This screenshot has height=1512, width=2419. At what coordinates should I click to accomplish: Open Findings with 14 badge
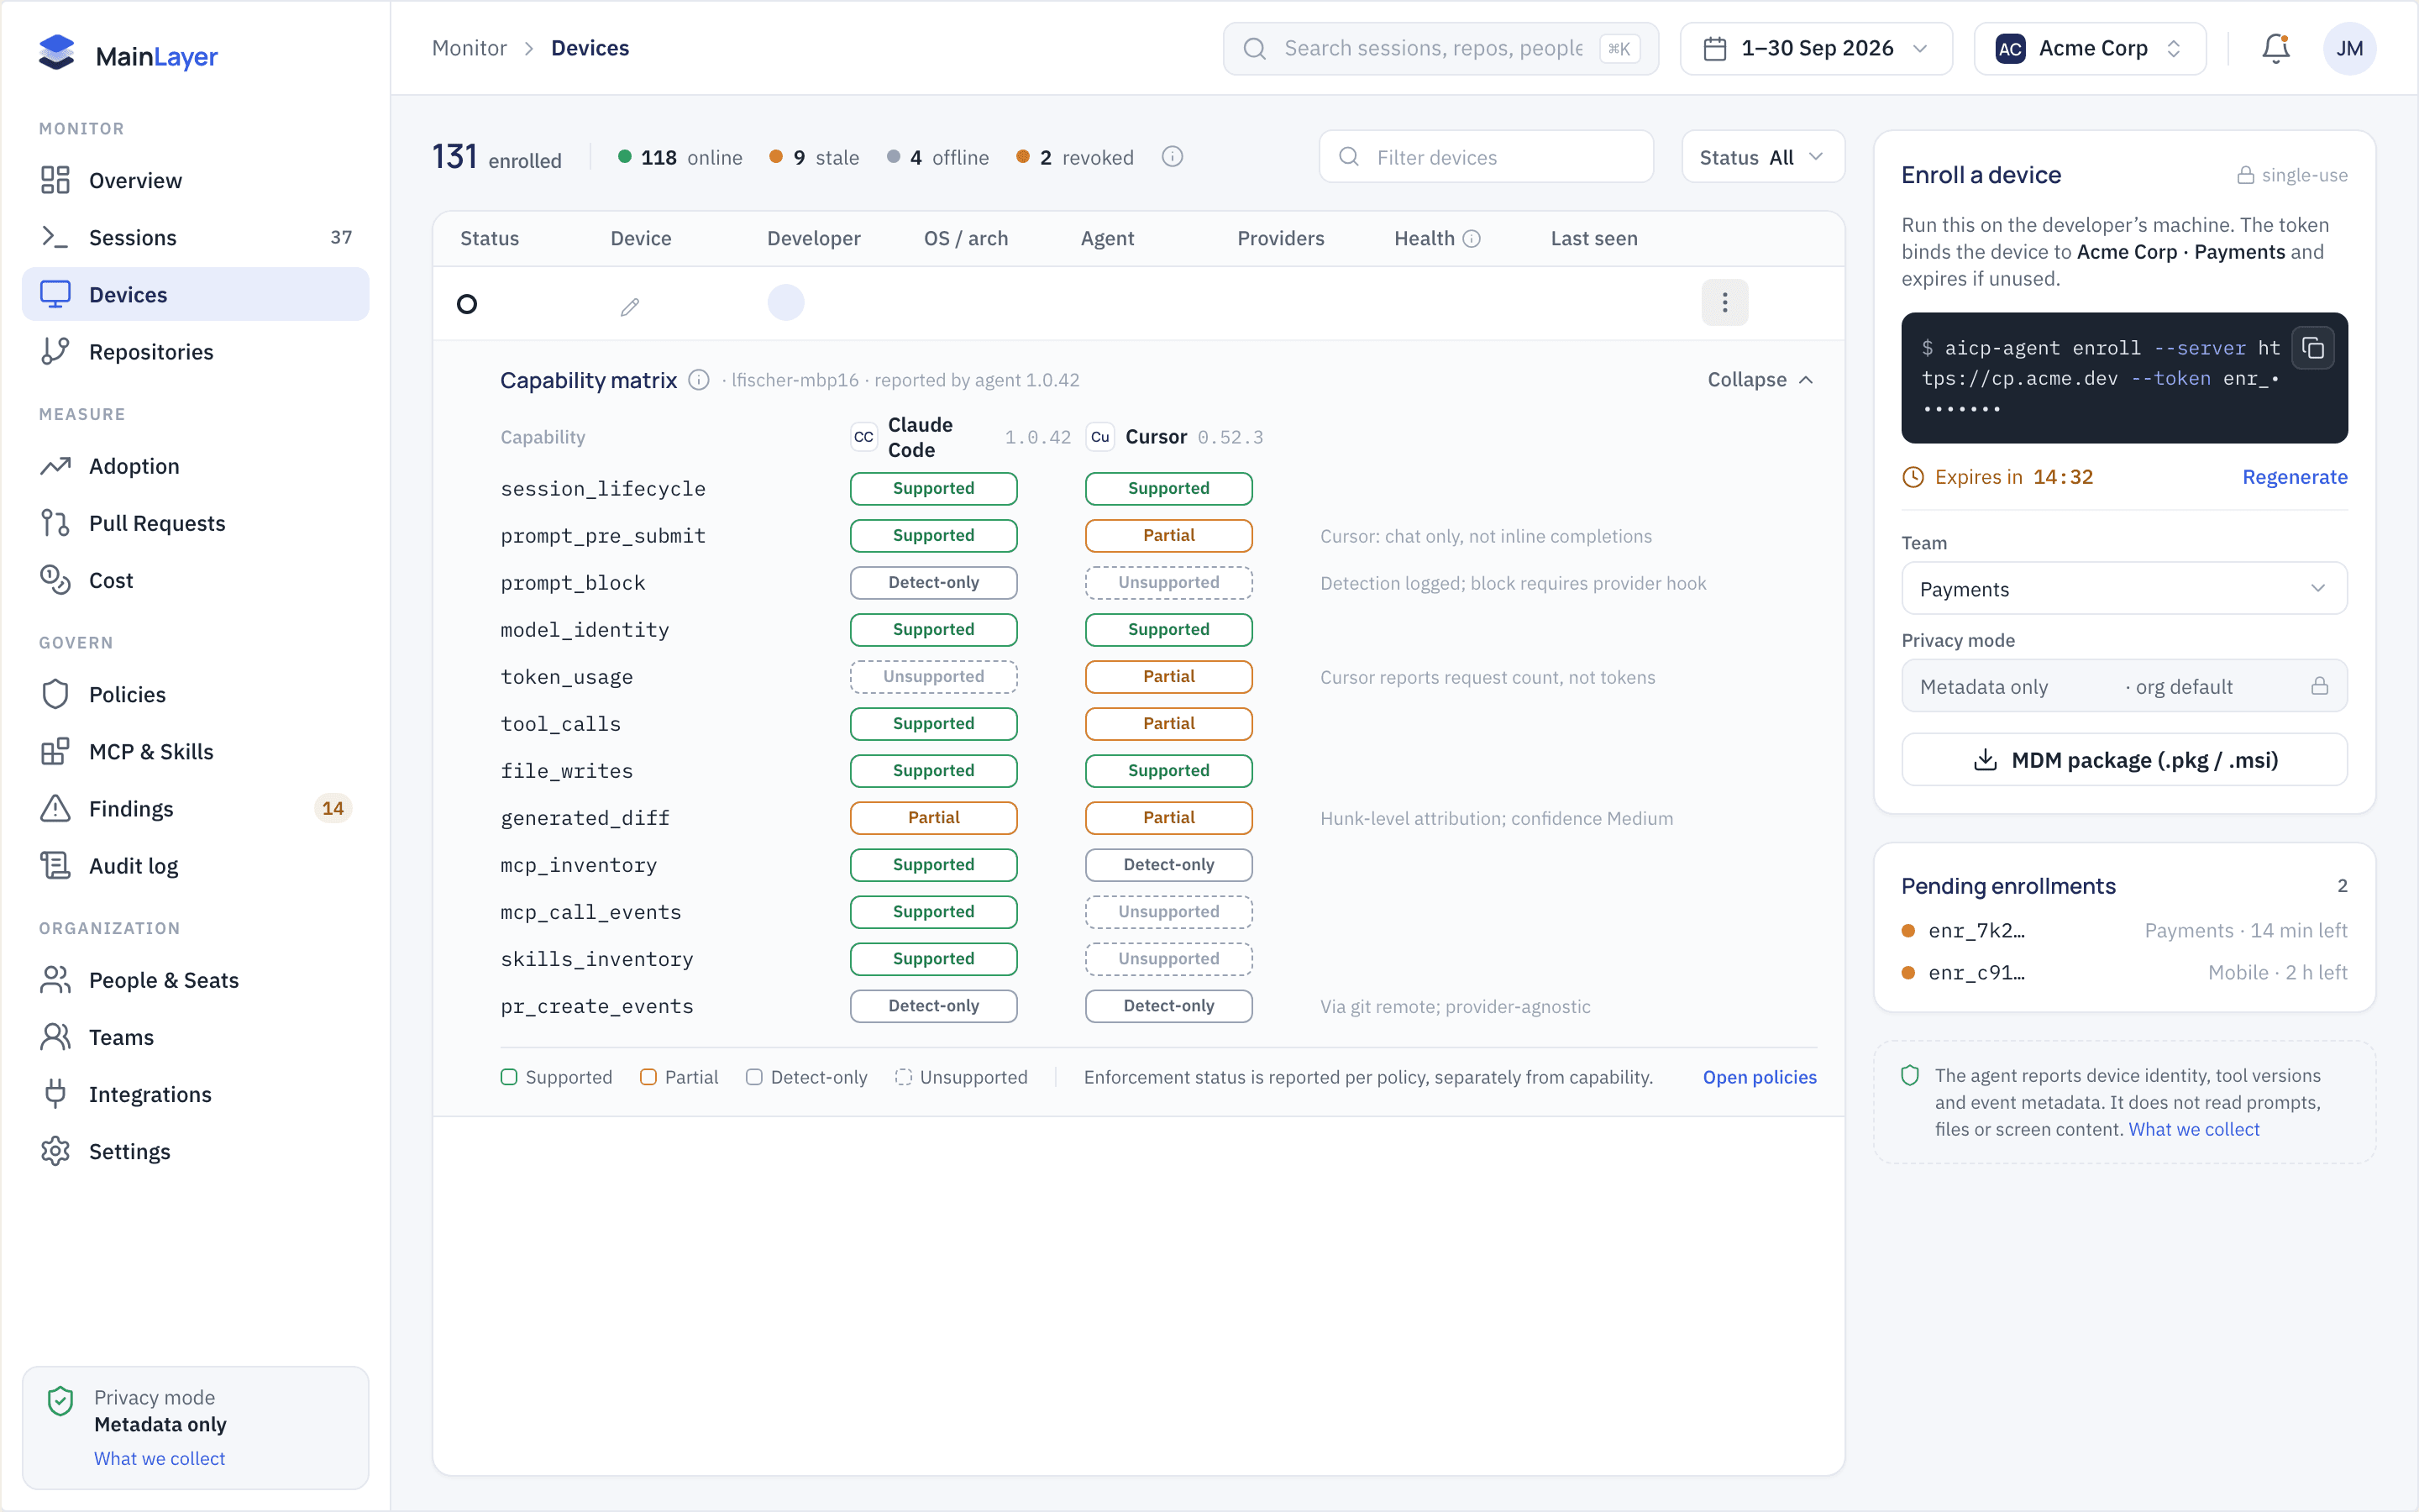tap(196, 808)
